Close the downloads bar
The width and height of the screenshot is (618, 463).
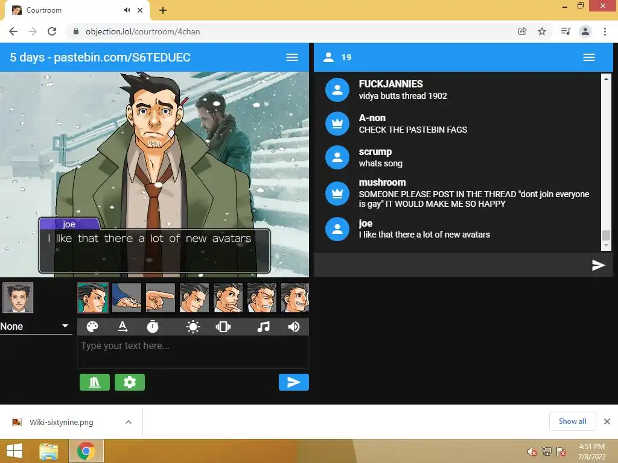pos(607,421)
